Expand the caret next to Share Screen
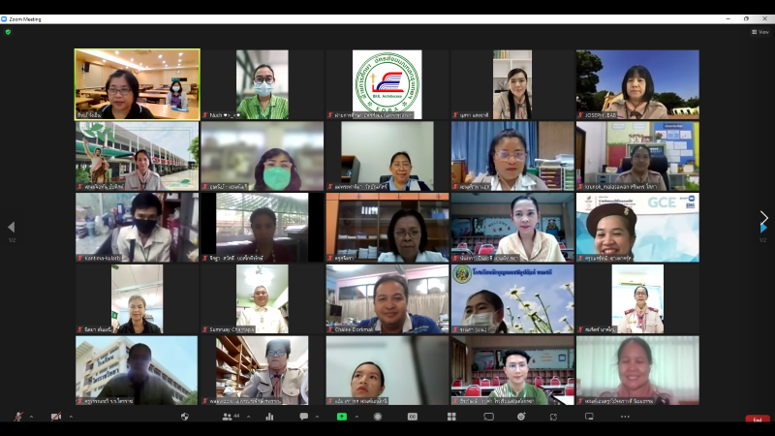Image resolution: width=775 pixels, height=436 pixels. coord(356,417)
